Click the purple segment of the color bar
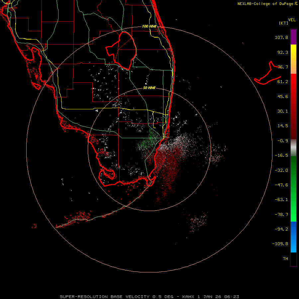This screenshot has height=299, width=299. click(293, 37)
